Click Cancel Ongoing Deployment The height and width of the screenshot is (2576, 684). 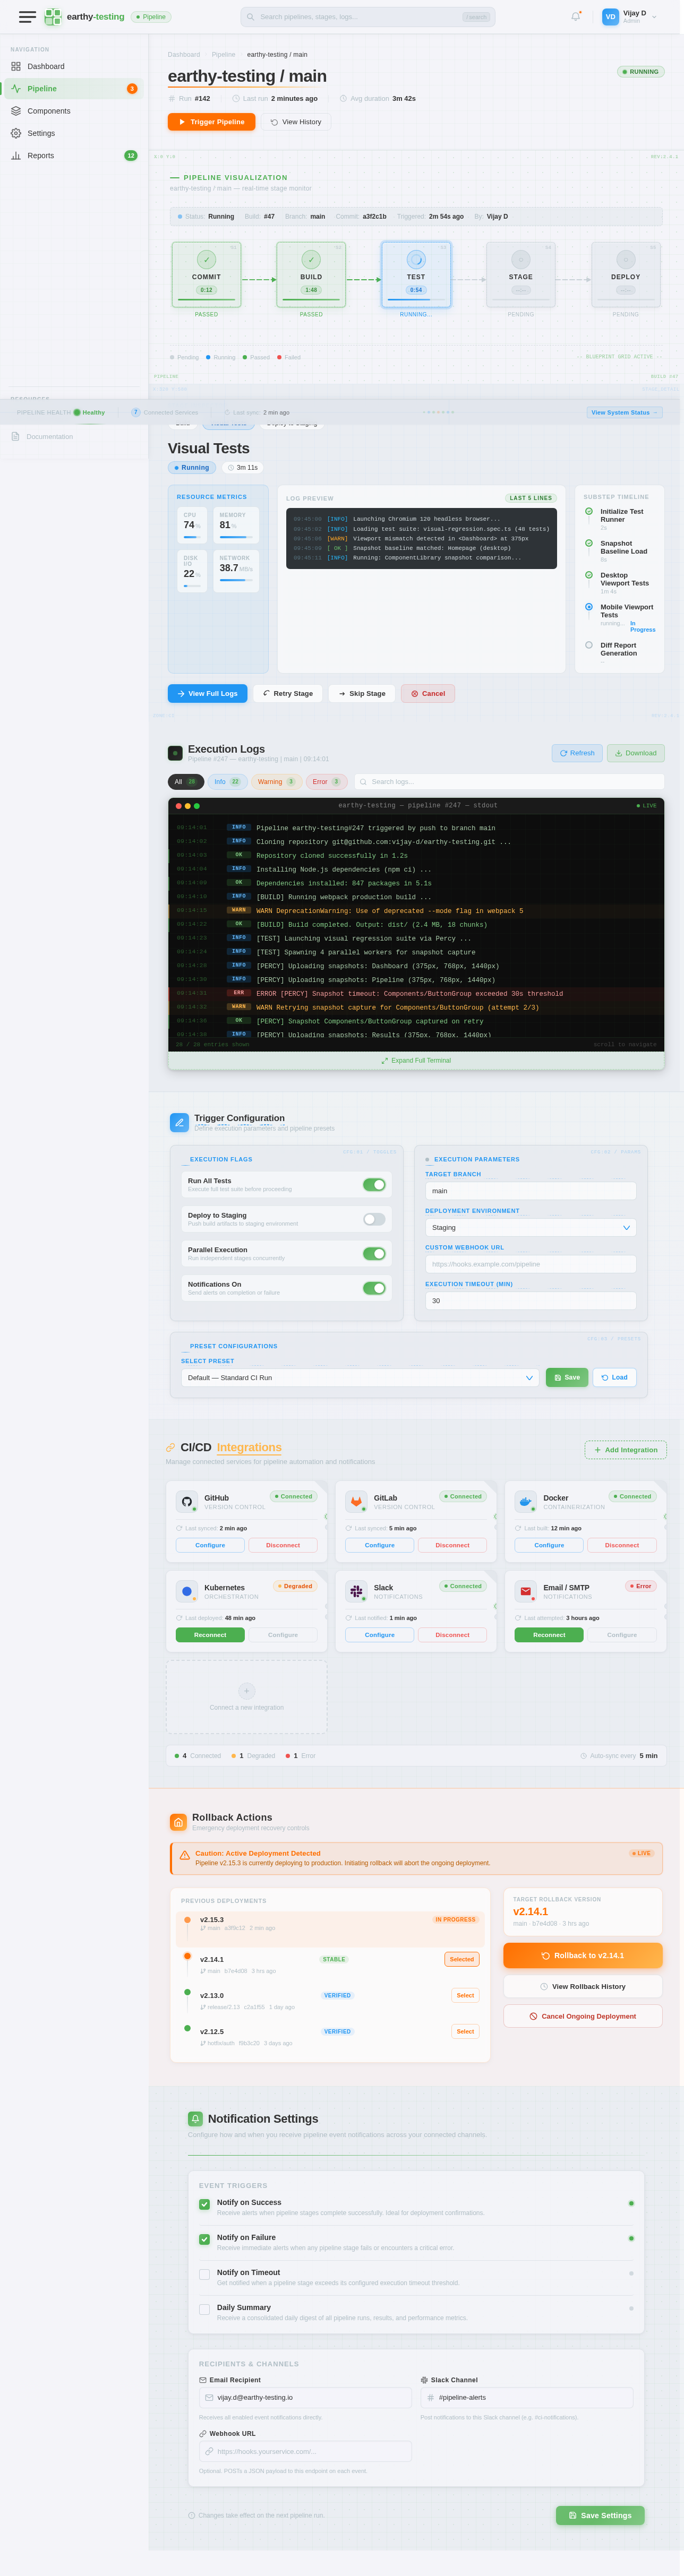[583, 2016]
